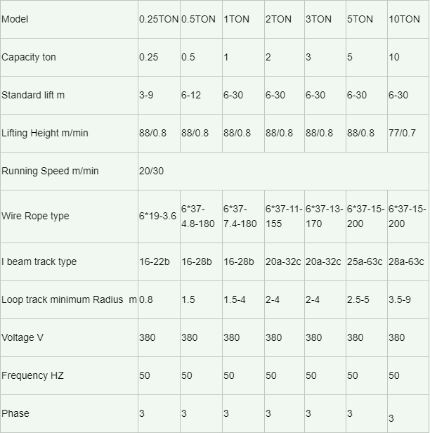
Task: Click the 5TON column header
Action: (x=367, y=20)
